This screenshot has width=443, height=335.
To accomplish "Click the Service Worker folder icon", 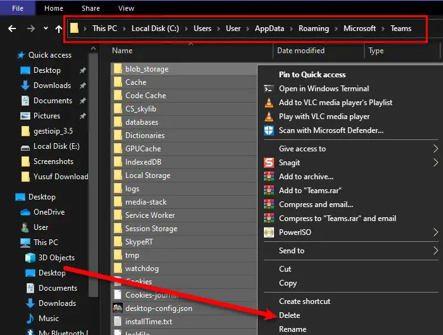I will click(118, 215).
